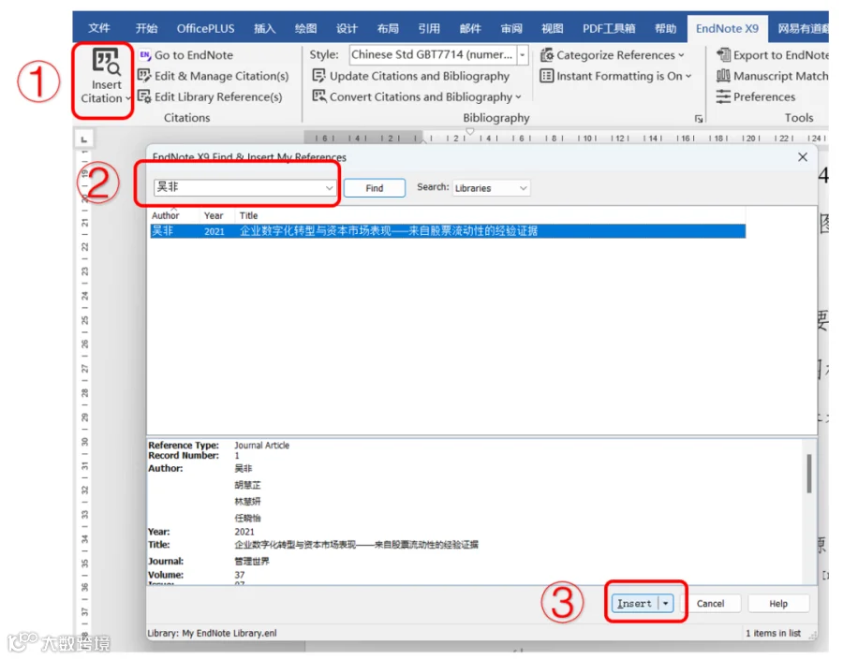843x659 pixels.
Task: Click the Insert Citation icon
Action: click(106, 61)
